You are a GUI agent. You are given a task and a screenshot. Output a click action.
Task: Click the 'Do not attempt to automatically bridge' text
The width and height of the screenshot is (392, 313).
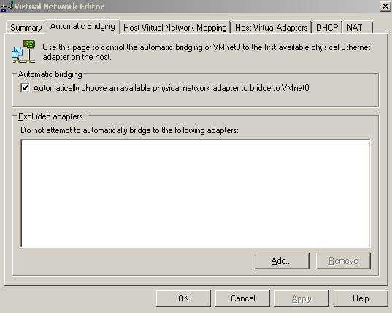[x=129, y=130]
